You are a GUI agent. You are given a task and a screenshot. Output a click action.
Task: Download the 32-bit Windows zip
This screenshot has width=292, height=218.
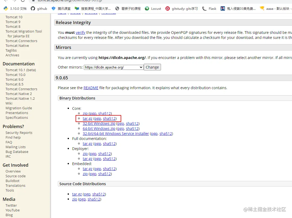(99, 124)
